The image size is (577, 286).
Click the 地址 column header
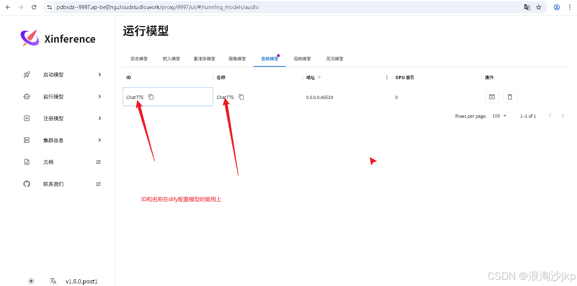(311, 77)
